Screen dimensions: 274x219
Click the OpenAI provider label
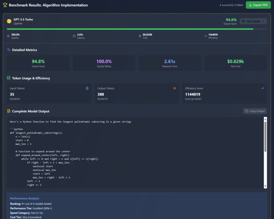(x=18, y=23)
